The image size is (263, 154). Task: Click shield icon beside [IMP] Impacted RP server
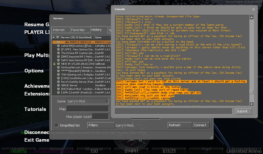tap(58, 57)
